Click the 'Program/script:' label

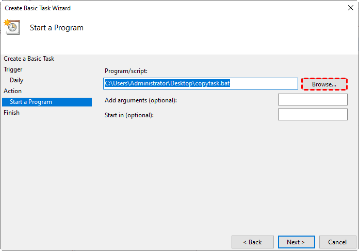(126, 71)
